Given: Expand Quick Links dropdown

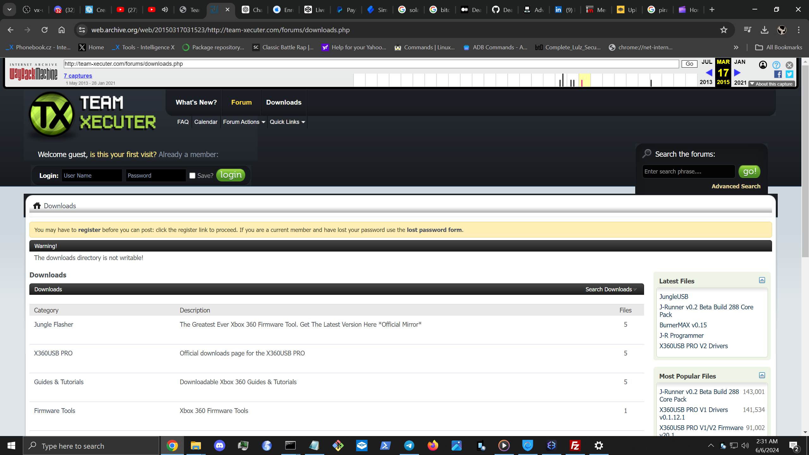Looking at the screenshot, I should (287, 122).
